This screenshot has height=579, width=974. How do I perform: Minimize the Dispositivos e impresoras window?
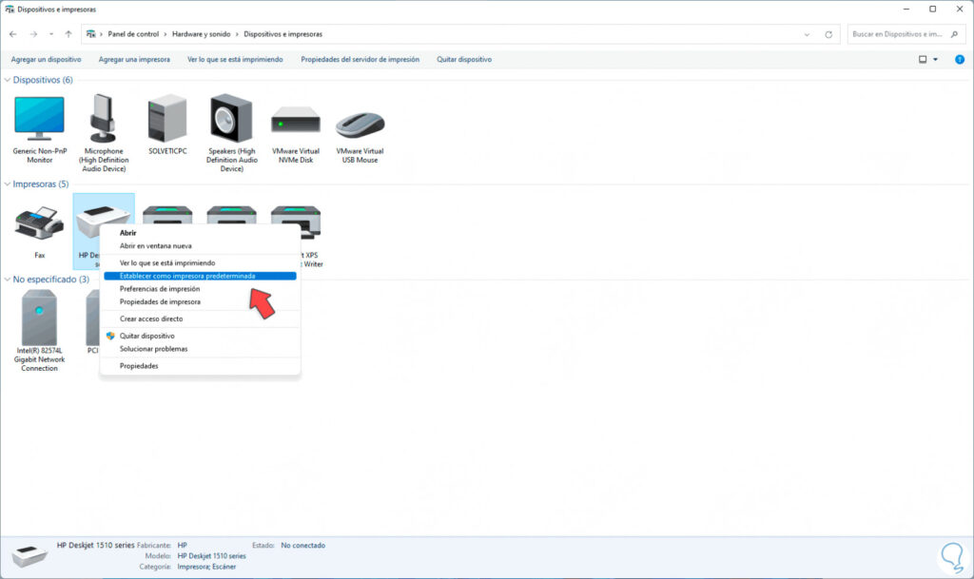906,10
